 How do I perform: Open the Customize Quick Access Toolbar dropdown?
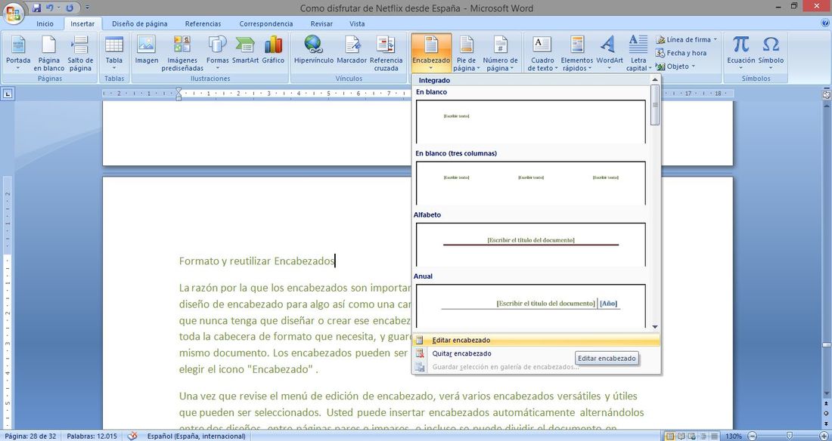[x=87, y=8]
